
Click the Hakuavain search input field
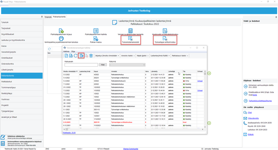81,65
